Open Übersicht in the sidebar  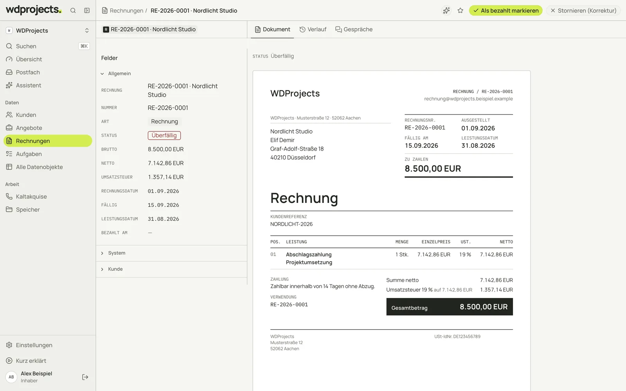[48, 59]
